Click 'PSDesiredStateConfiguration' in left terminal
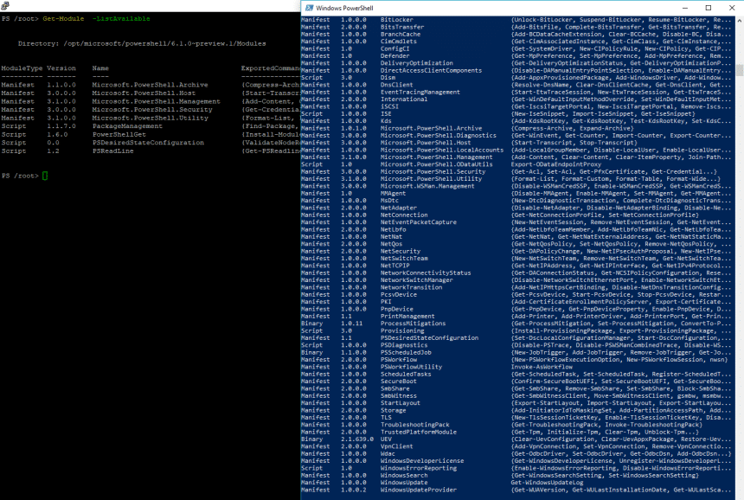The width and height of the screenshot is (744, 500). point(148,143)
